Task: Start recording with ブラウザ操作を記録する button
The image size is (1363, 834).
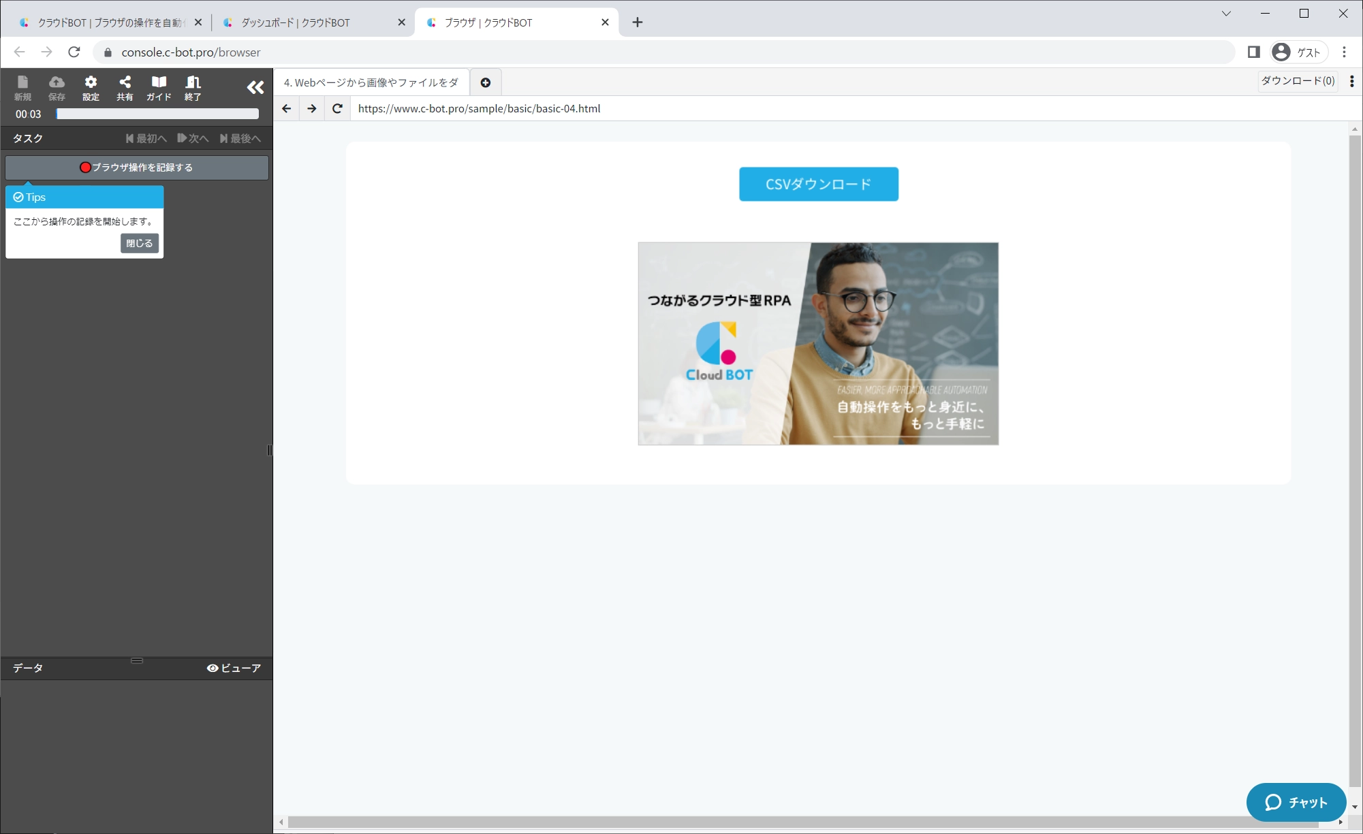Action: tap(136, 167)
